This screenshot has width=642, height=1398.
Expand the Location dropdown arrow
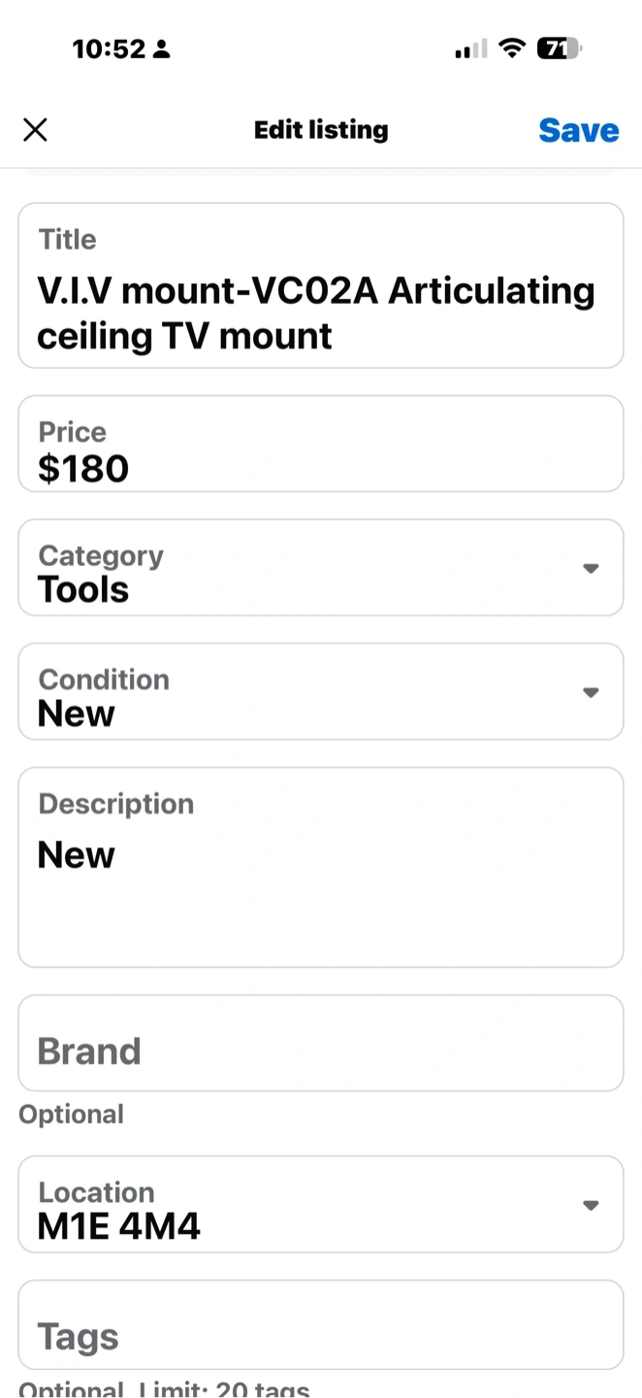591,1205
